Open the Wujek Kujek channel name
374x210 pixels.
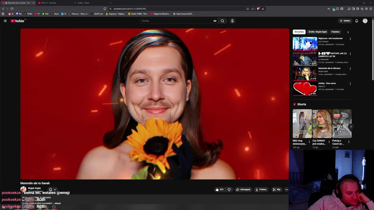(34, 188)
